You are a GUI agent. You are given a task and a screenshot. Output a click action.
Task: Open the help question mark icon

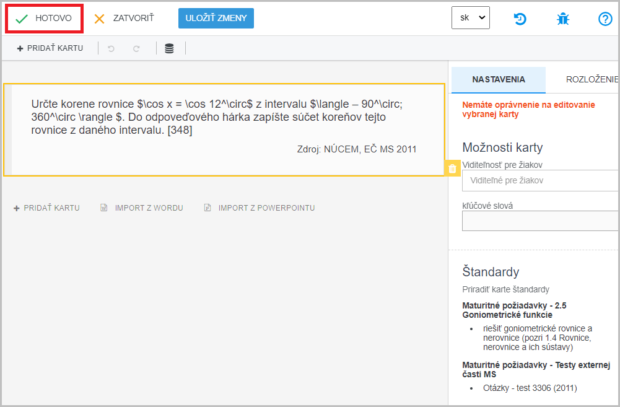[605, 19]
